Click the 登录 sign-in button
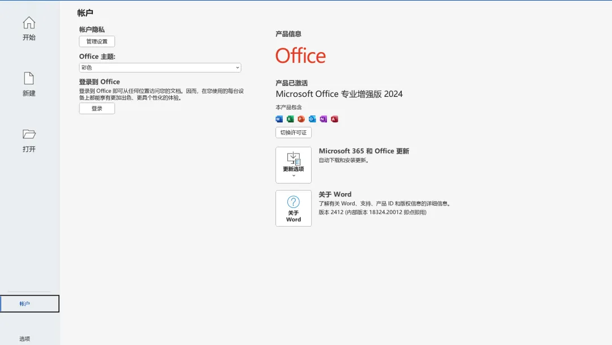The image size is (612, 345). pos(97,109)
